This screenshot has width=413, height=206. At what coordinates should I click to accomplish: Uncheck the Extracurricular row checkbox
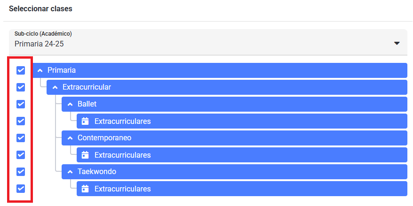click(21, 87)
